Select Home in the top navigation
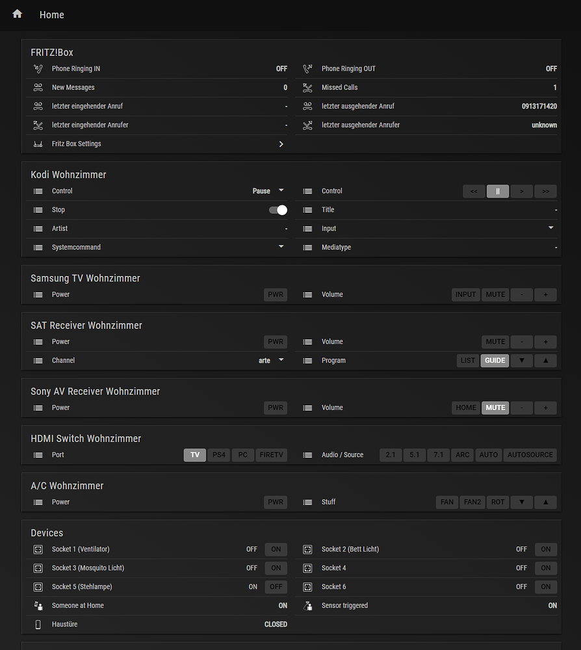Viewport: 581px width, 650px height. [51, 14]
